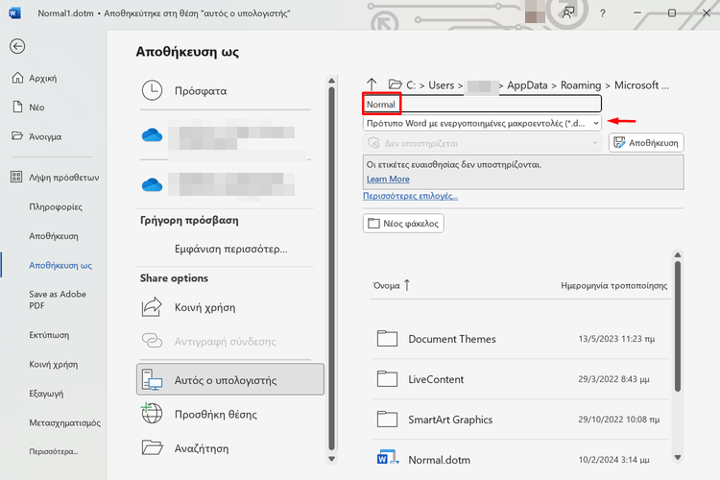Click the Word app icon in titlebar
This screenshot has height=480, width=720.
[x=14, y=12]
